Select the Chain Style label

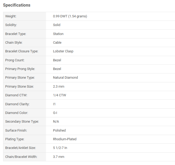[x=14, y=43]
